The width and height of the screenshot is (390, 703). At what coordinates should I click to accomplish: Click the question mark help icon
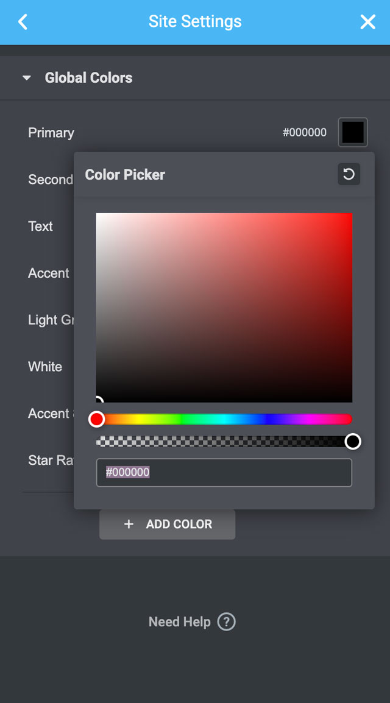[227, 622]
